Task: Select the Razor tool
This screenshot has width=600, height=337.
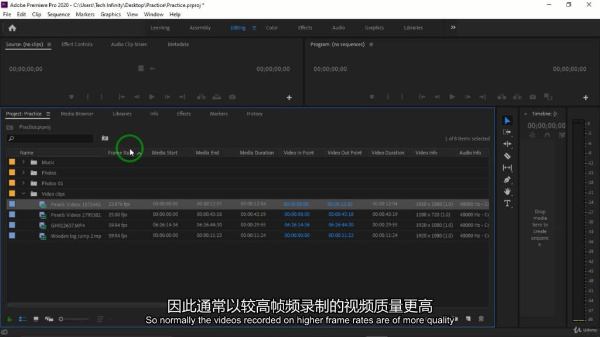Action: 507,156
